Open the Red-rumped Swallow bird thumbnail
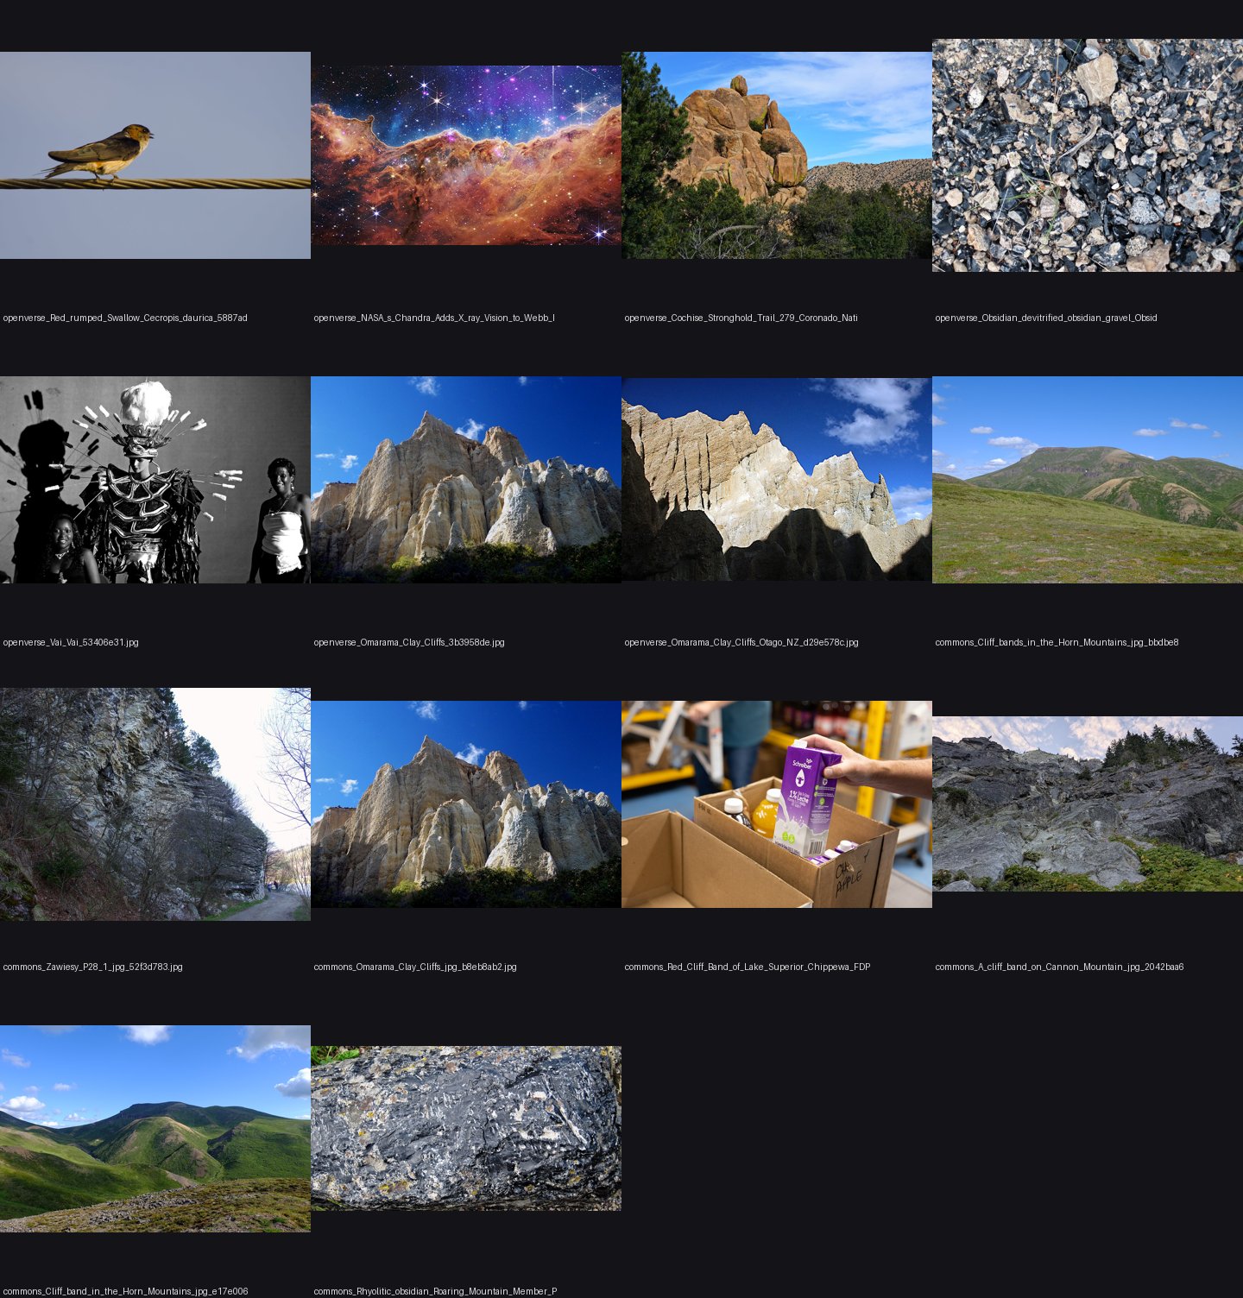 155,155
